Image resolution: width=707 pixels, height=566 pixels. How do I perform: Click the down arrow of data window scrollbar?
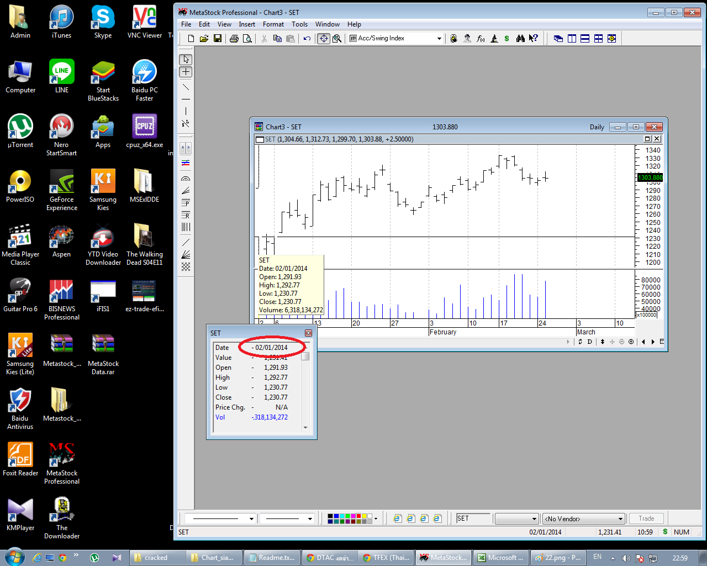305,427
